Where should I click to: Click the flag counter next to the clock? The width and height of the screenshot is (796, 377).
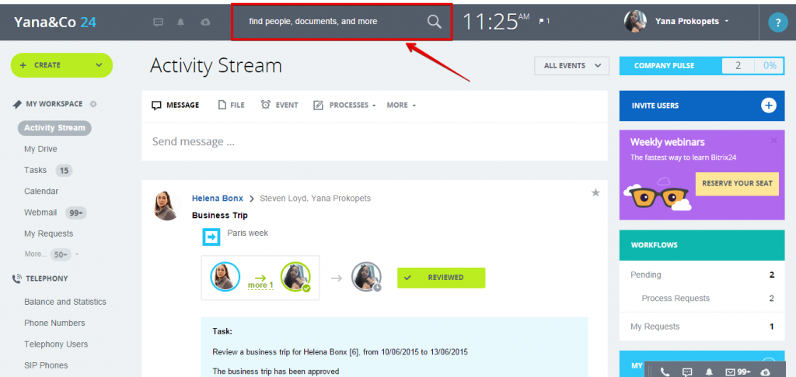tap(544, 21)
